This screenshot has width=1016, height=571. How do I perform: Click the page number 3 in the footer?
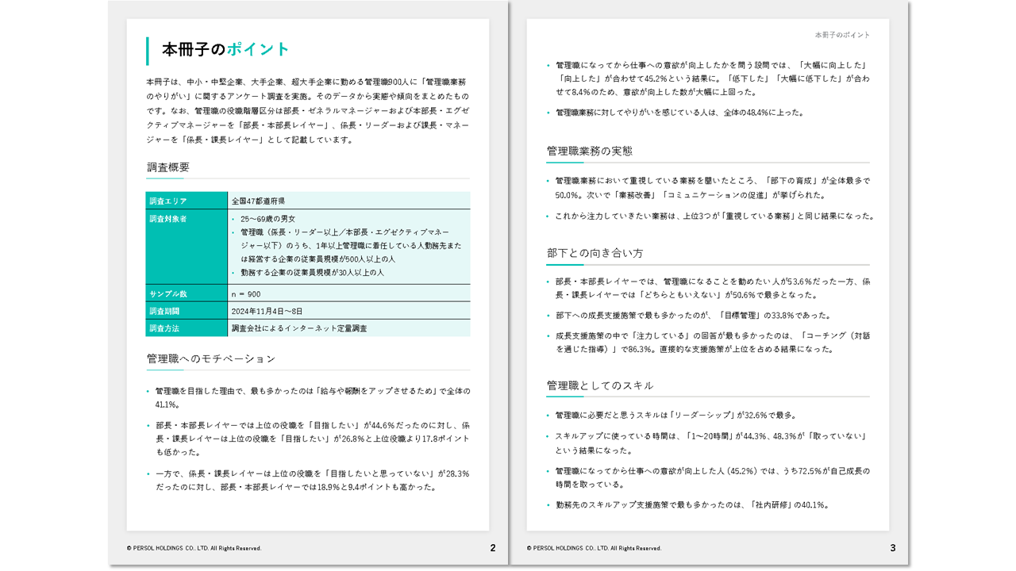[x=892, y=548]
